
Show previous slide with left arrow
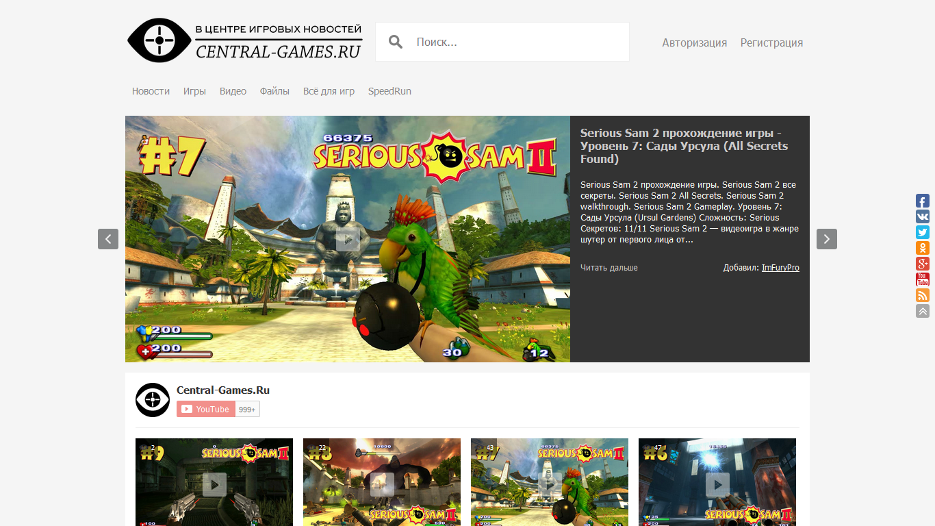tap(108, 239)
